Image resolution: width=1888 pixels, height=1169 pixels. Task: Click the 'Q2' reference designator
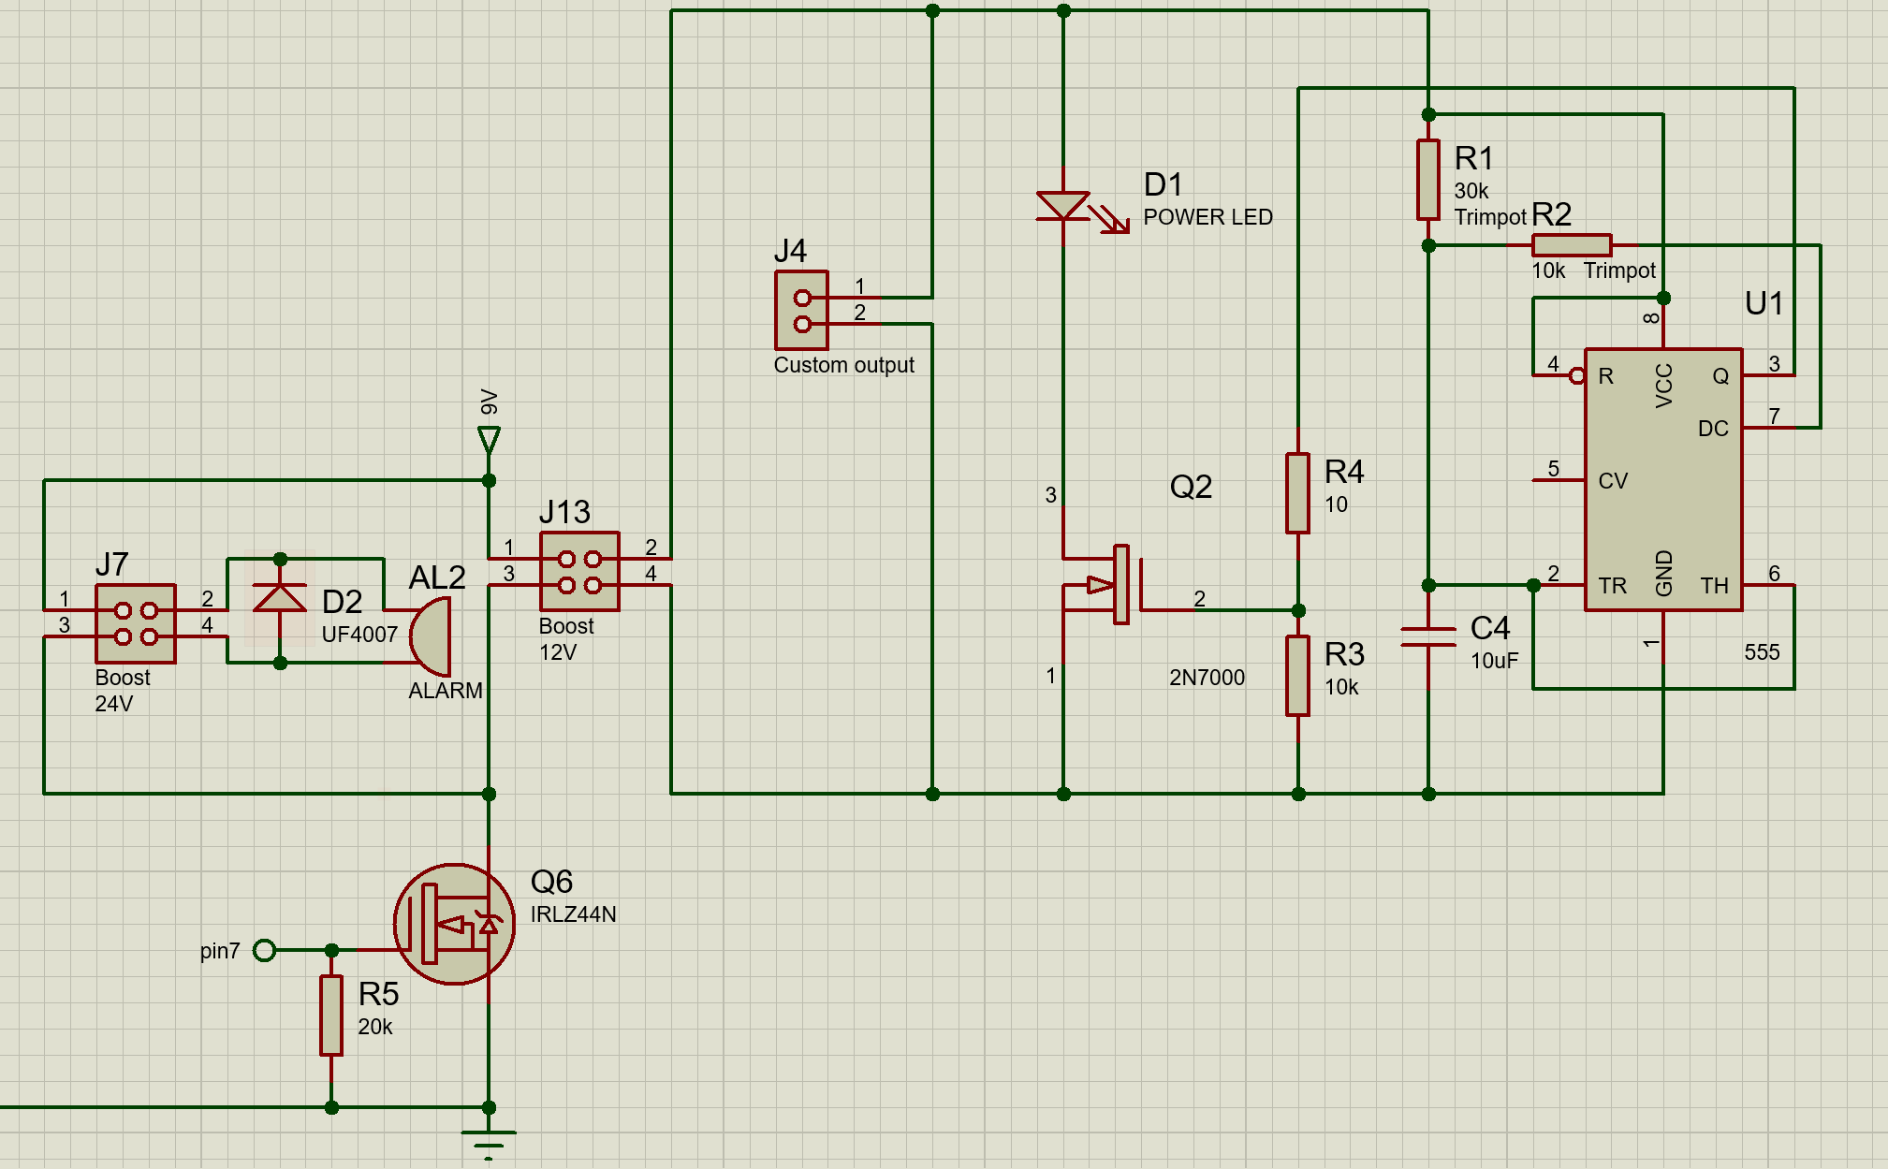(1191, 487)
